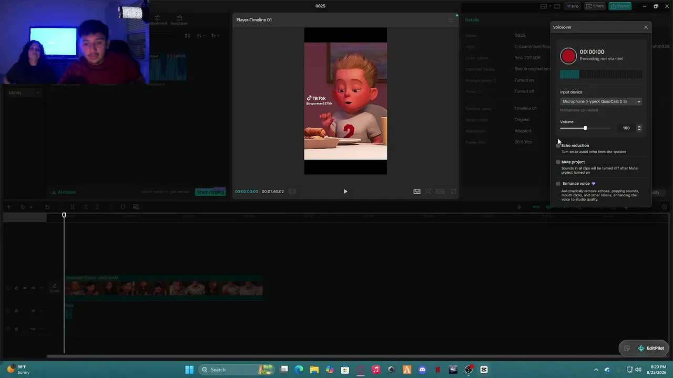Image resolution: width=673 pixels, height=378 pixels.
Task: Click the Full quality icon in the player
Action: click(x=417, y=192)
